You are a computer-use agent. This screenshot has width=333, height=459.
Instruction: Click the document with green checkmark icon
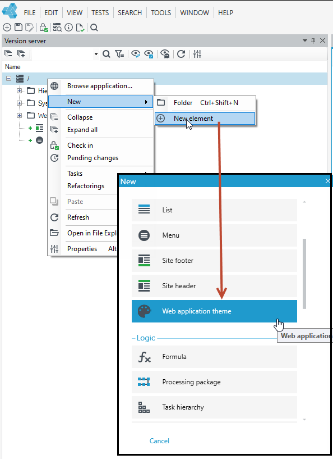(x=80, y=28)
